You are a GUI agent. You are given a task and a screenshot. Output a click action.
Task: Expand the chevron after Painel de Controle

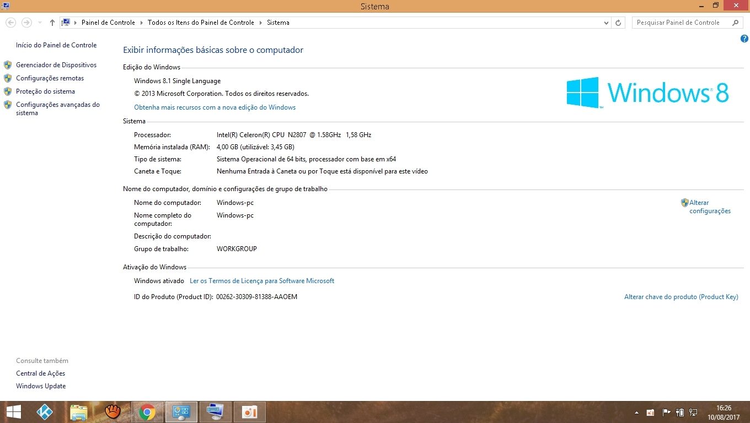tap(141, 23)
